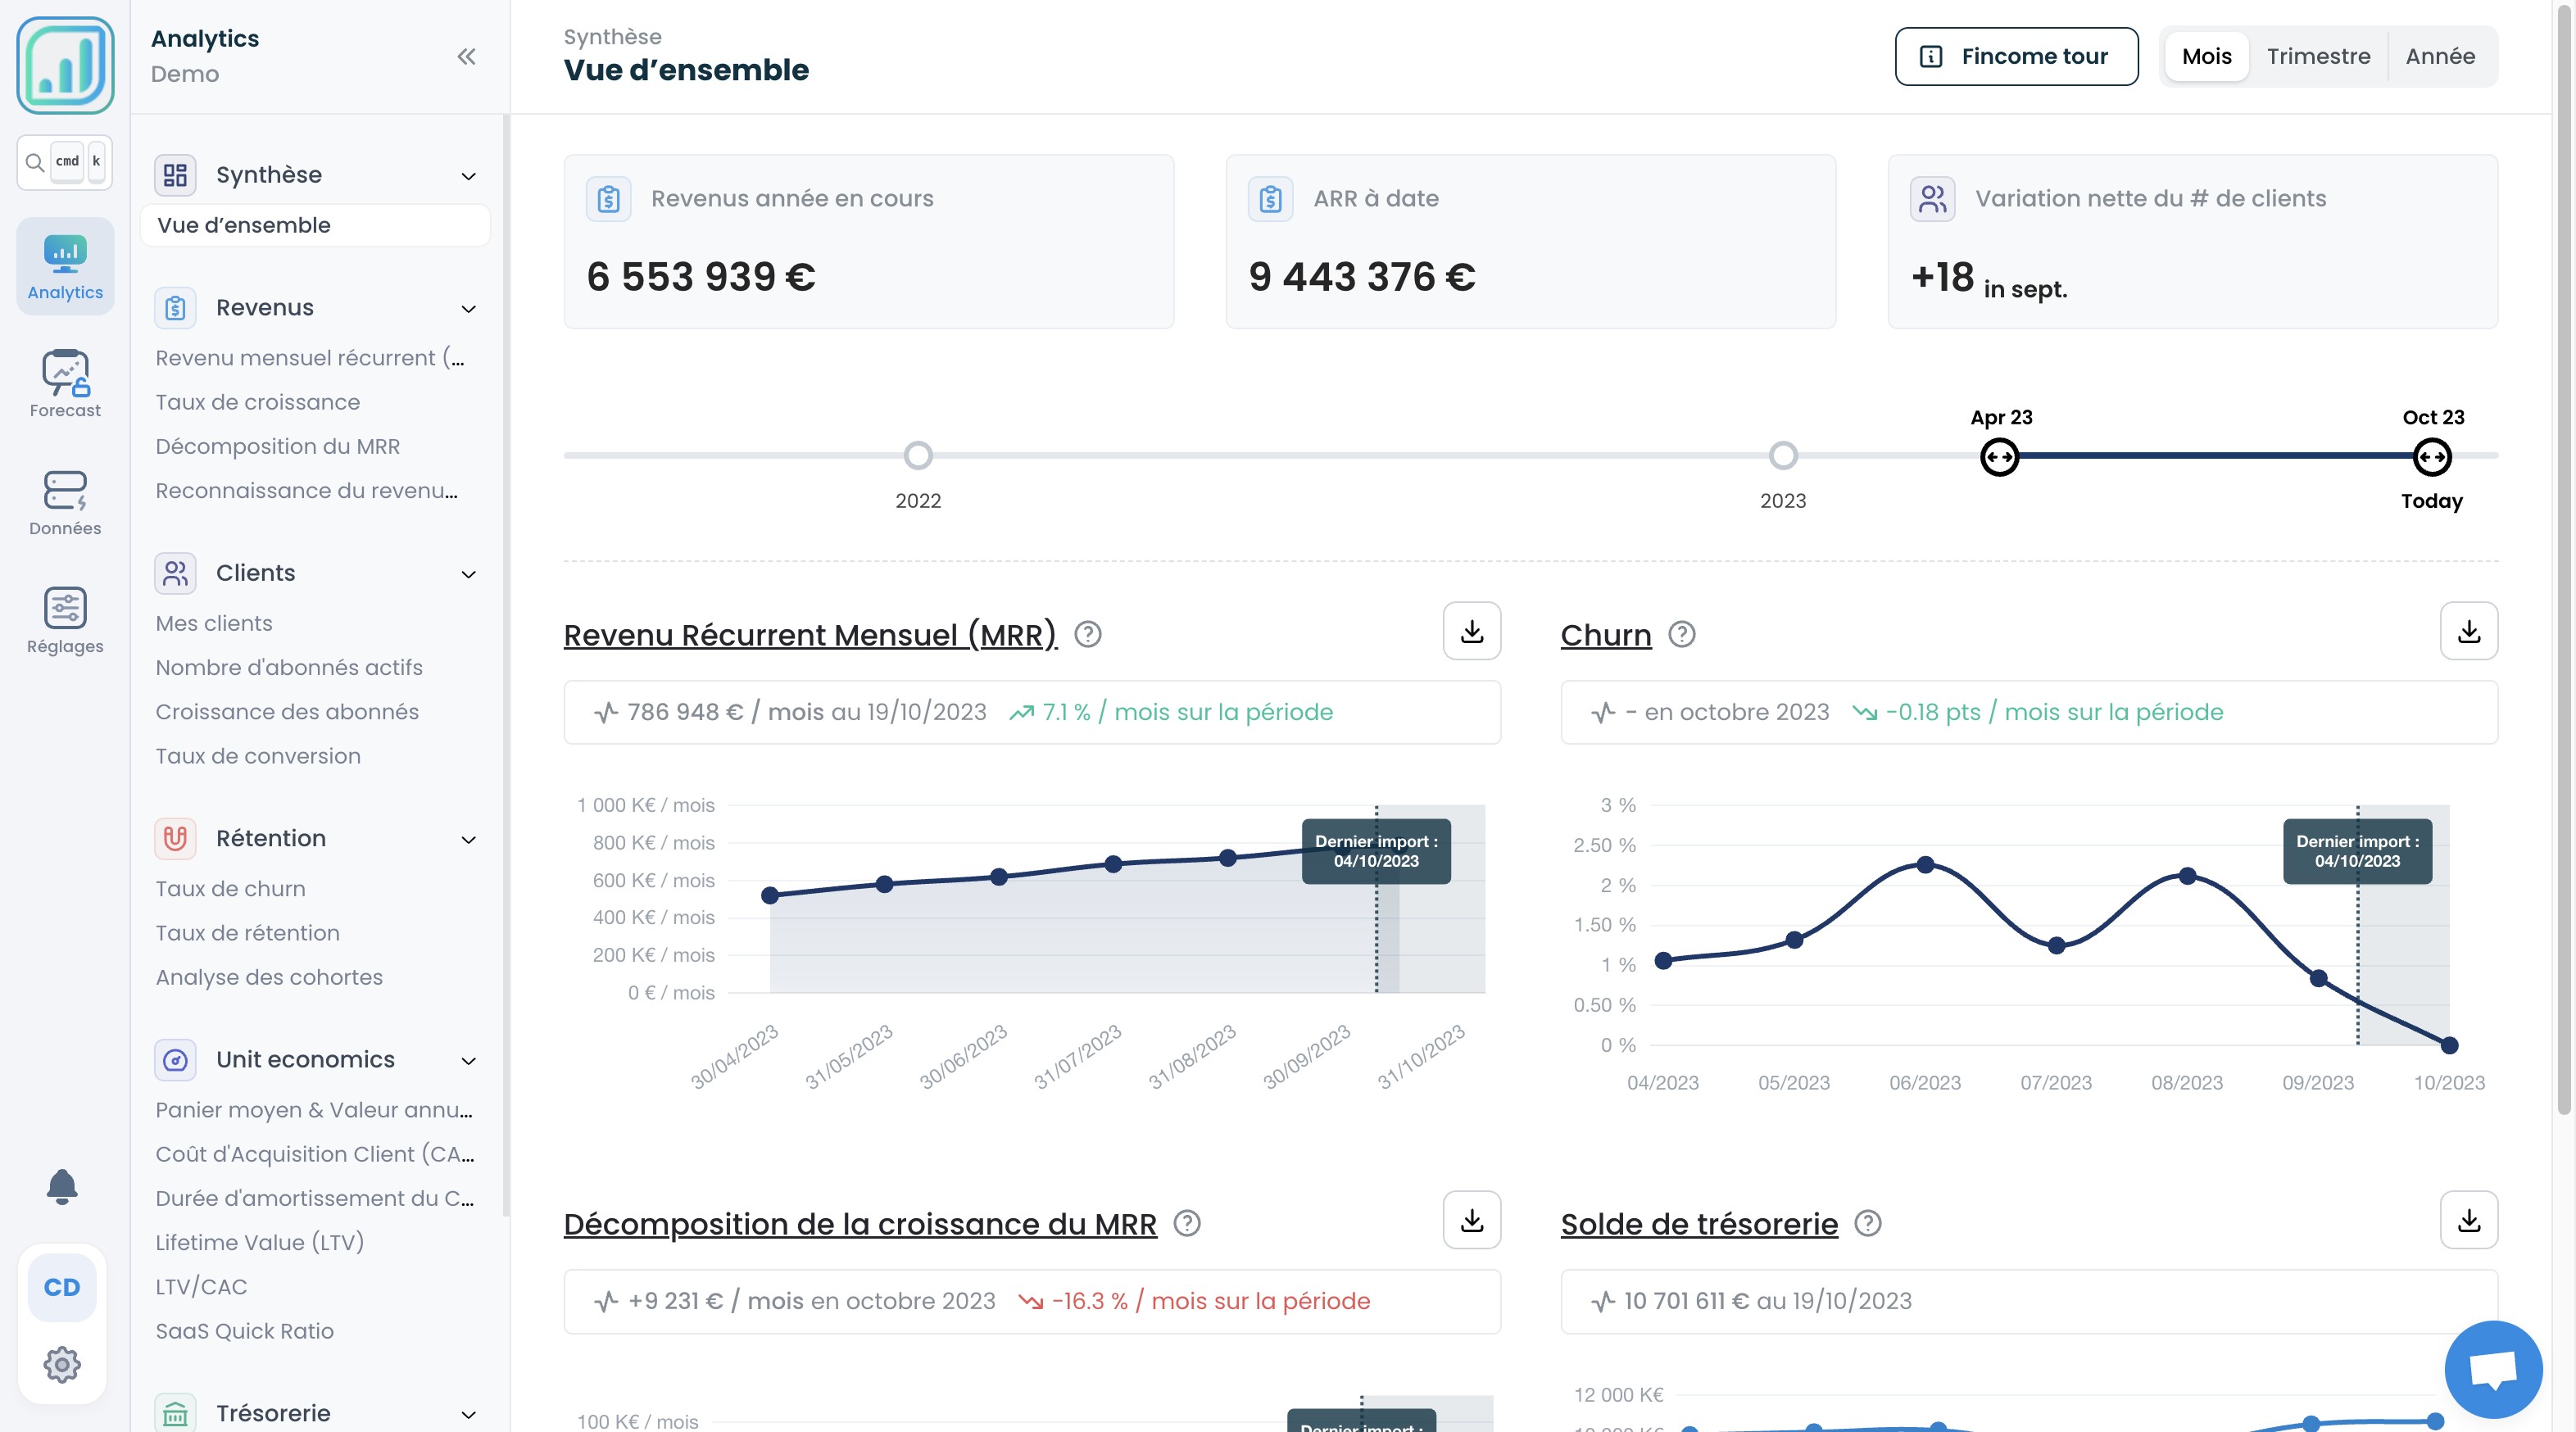
Task: Click the notifications bell icon
Action: [x=62, y=1186]
